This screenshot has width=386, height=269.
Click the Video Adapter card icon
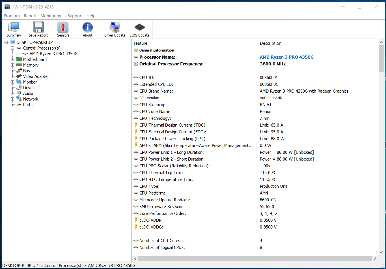click(19, 76)
